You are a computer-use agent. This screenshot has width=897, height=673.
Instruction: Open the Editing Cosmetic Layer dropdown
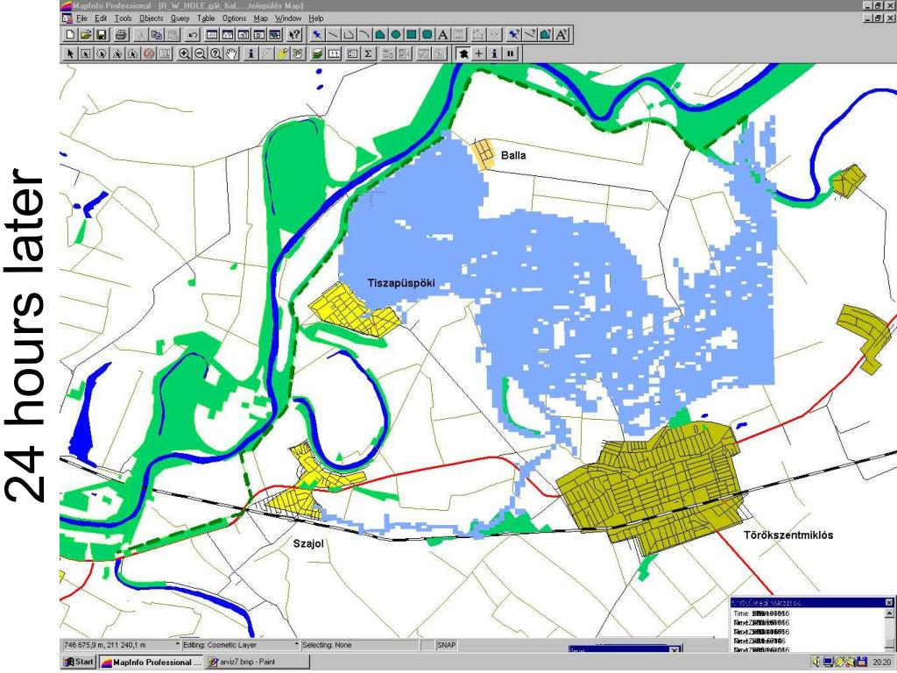pyautogui.click(x=296, y=644)
